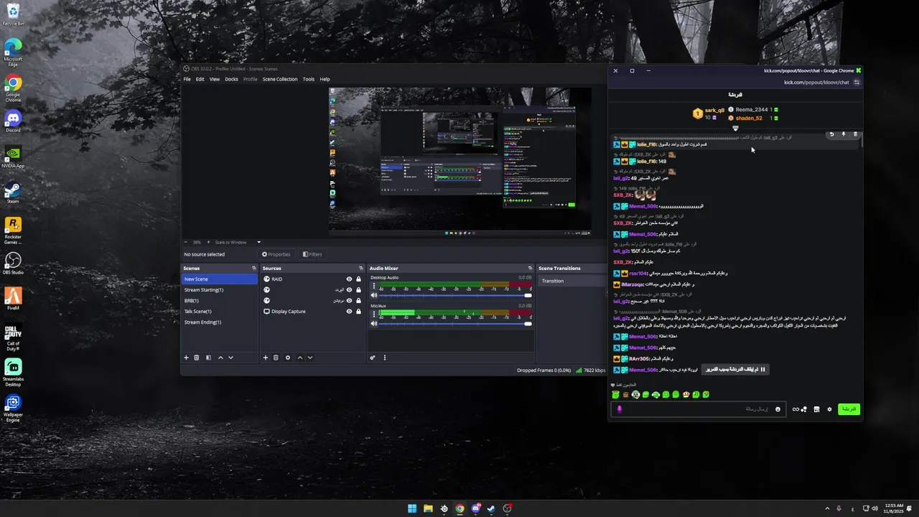Image resolution: width=919 pixels, height=517 pixels.
Task: Move source up in Sources list
Action: [299, 358]
